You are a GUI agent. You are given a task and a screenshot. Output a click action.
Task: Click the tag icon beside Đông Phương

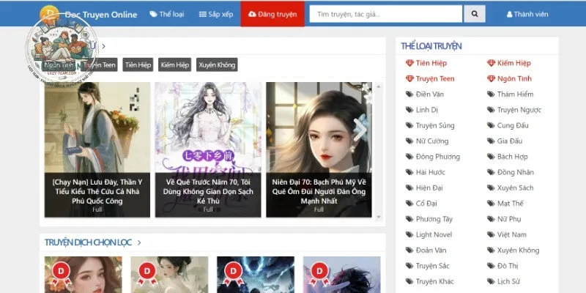click(x=409, y=157)
